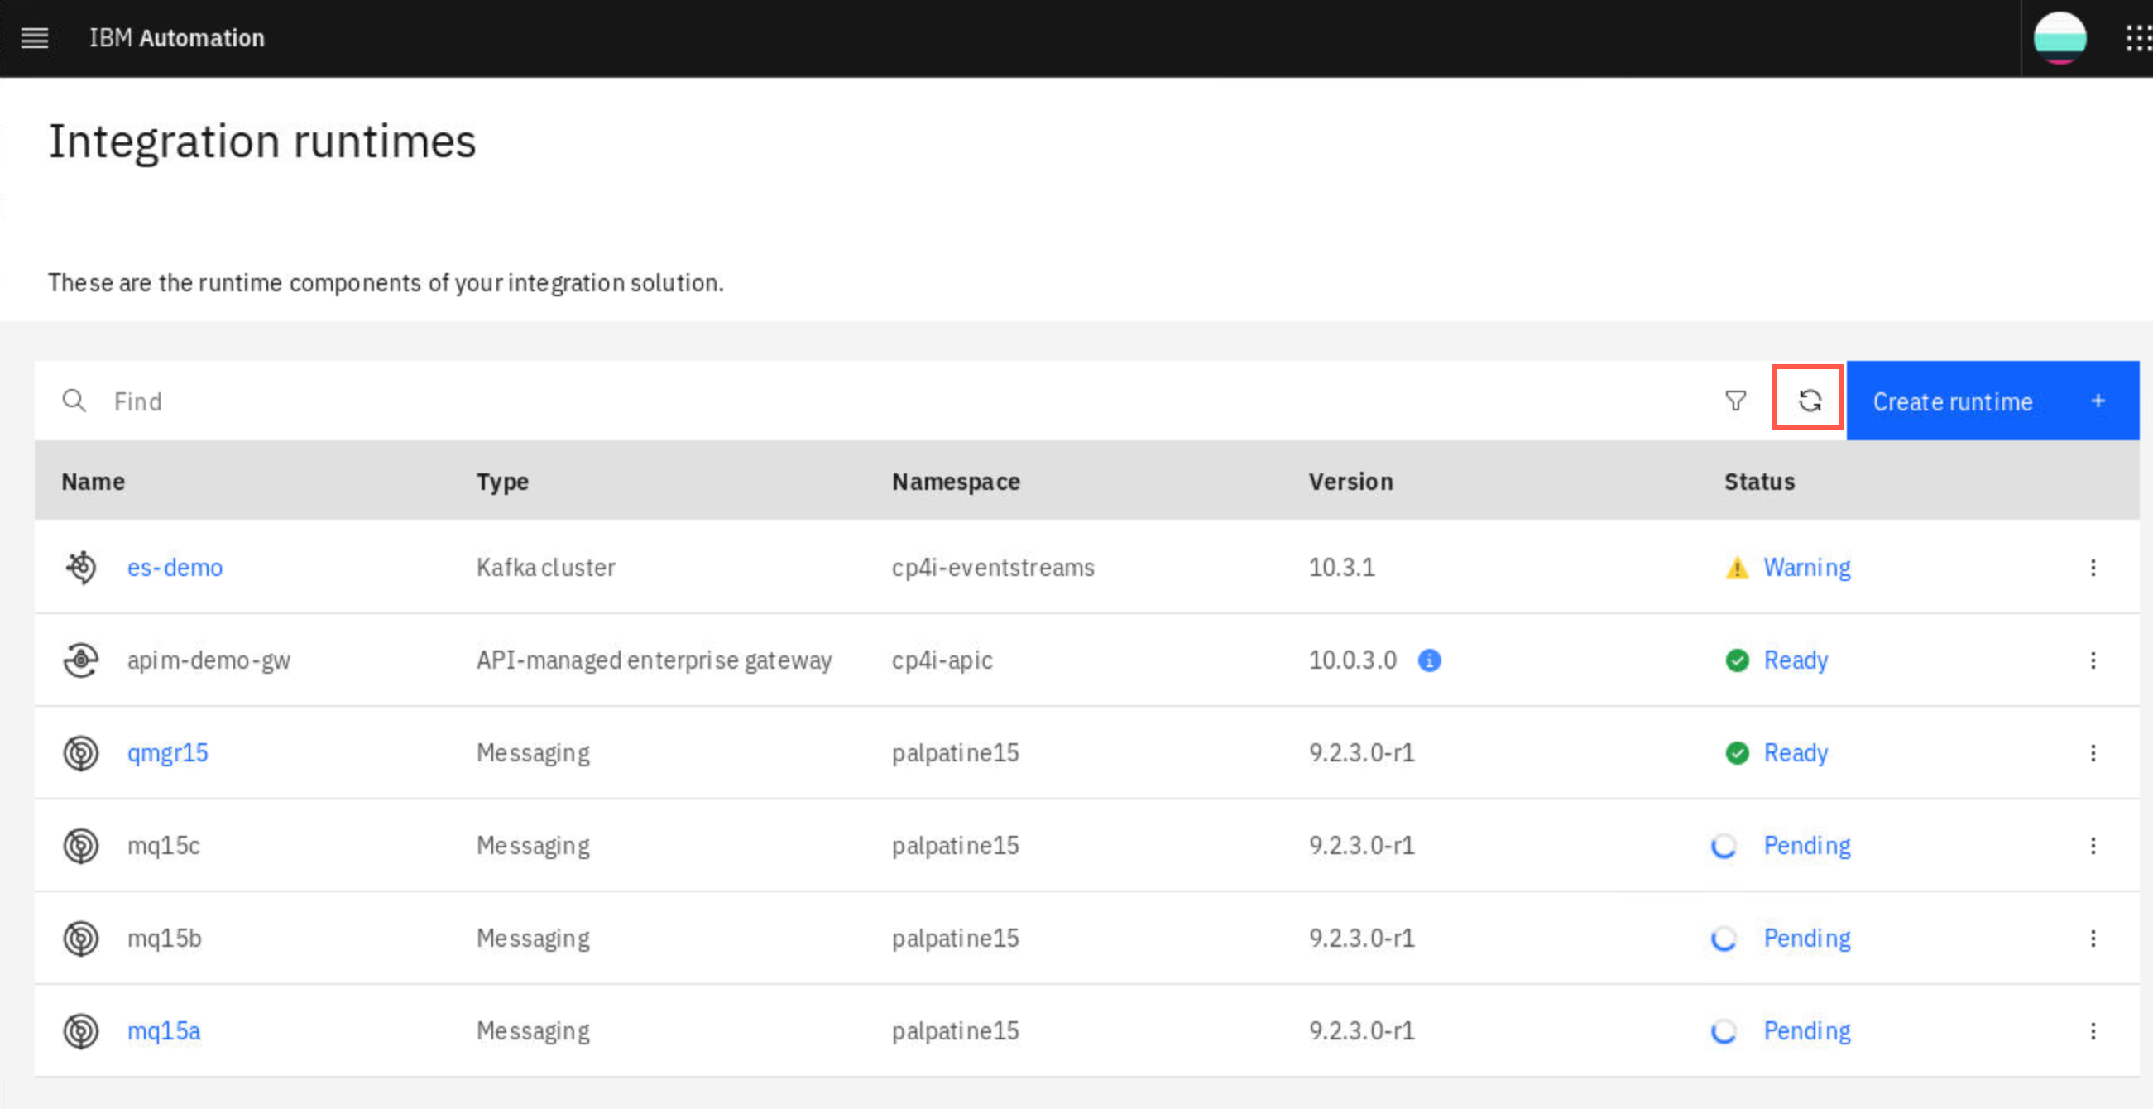Open the overflow menu for apim-demo-gw
This screenshot has height=1109, width=2153.
point(2093,660)
